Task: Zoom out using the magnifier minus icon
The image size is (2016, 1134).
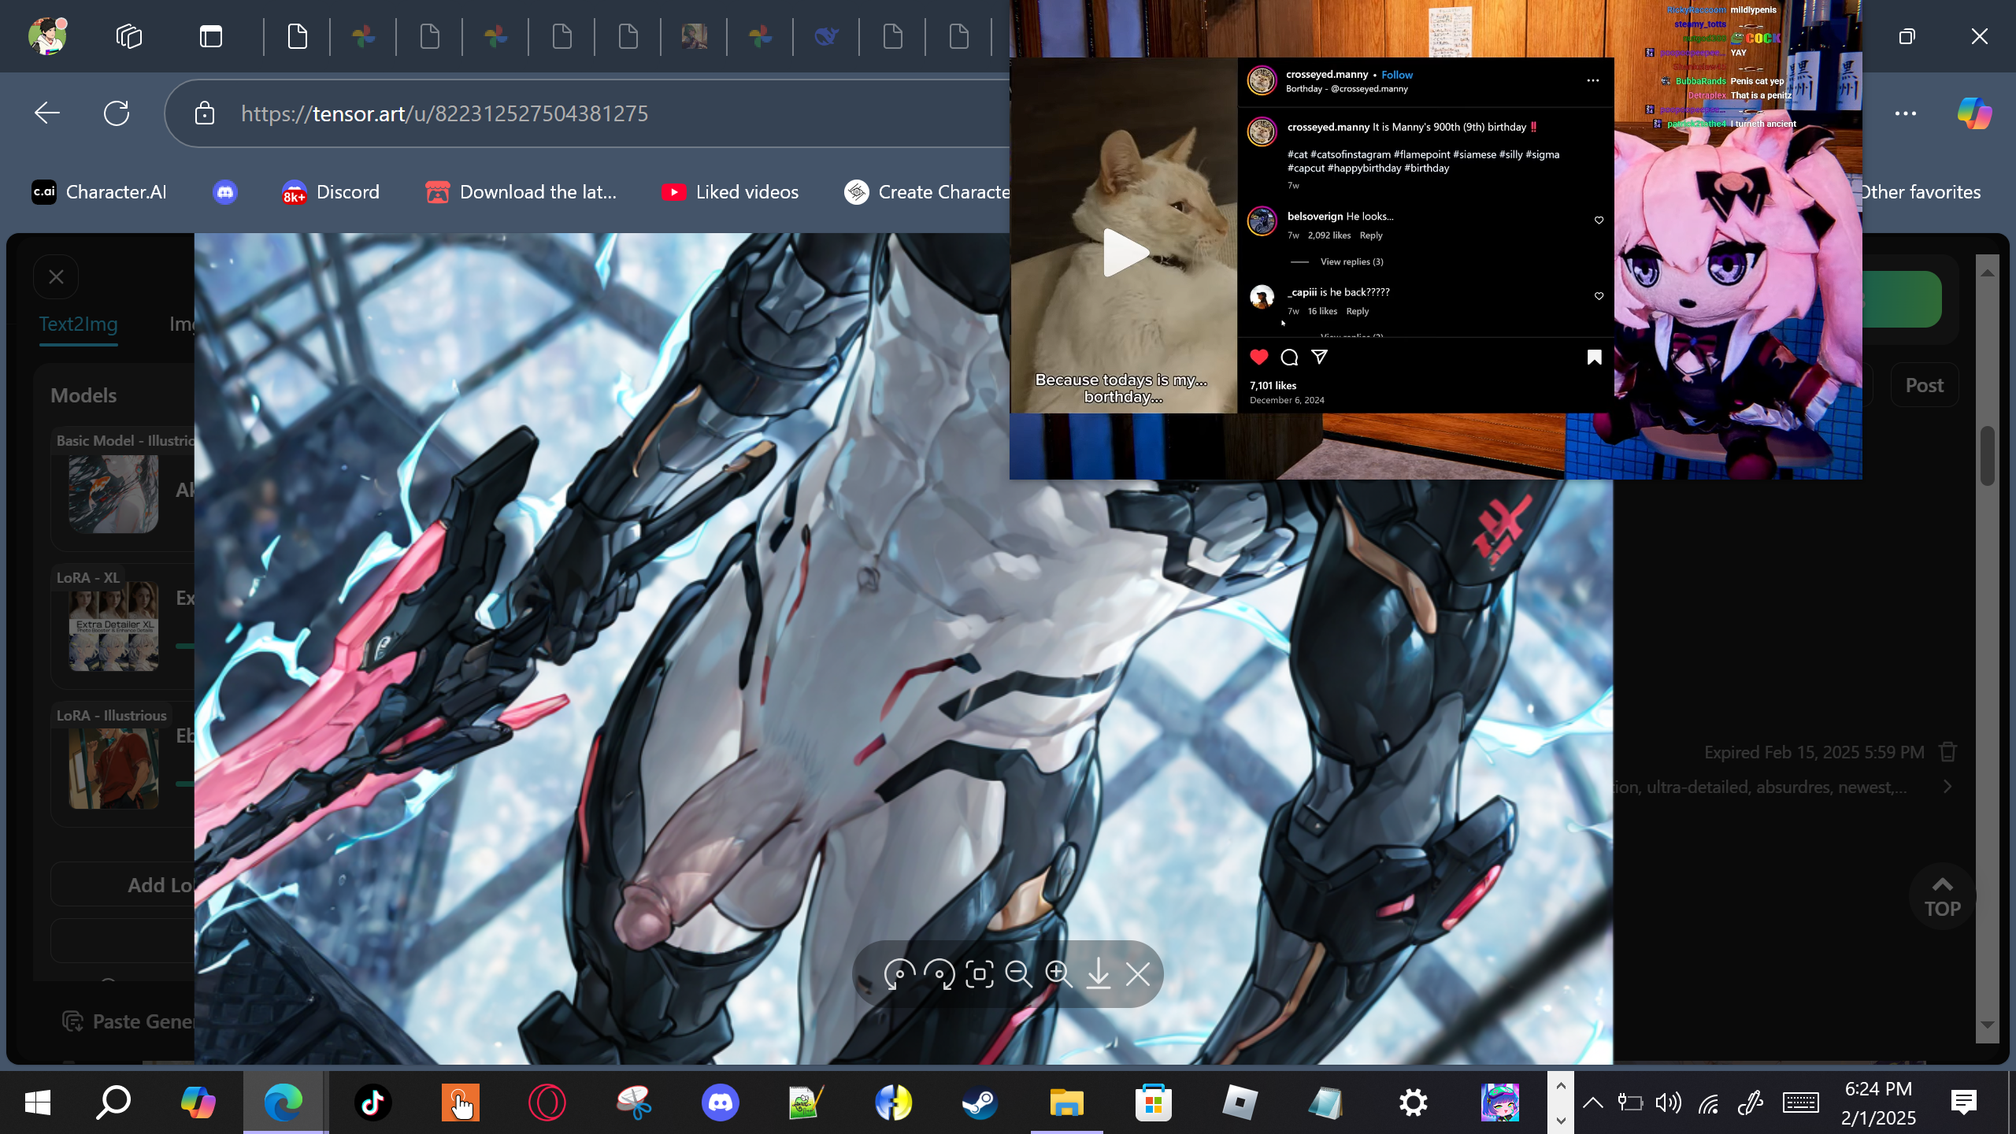Action: 1018,974
